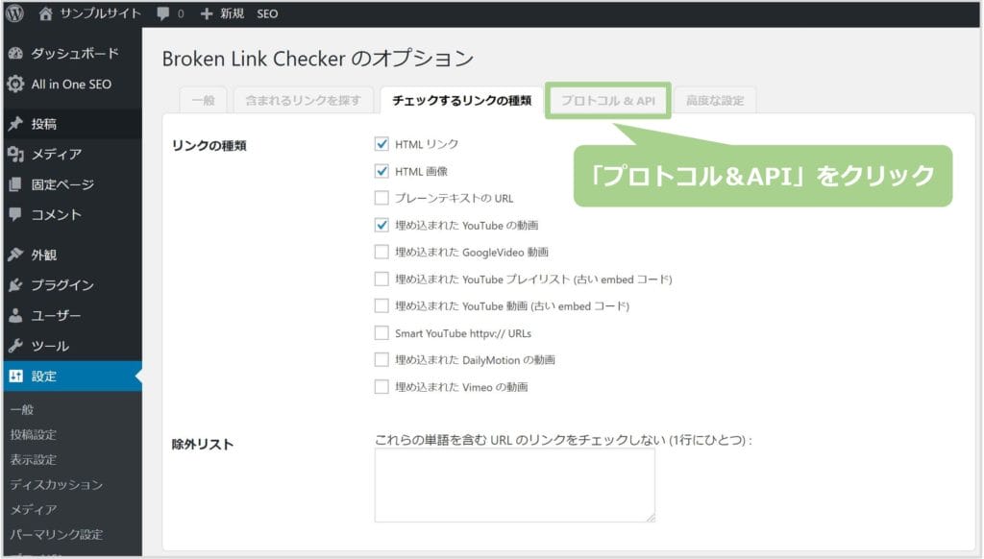Click the plus icon for 新規

[206, 14]
